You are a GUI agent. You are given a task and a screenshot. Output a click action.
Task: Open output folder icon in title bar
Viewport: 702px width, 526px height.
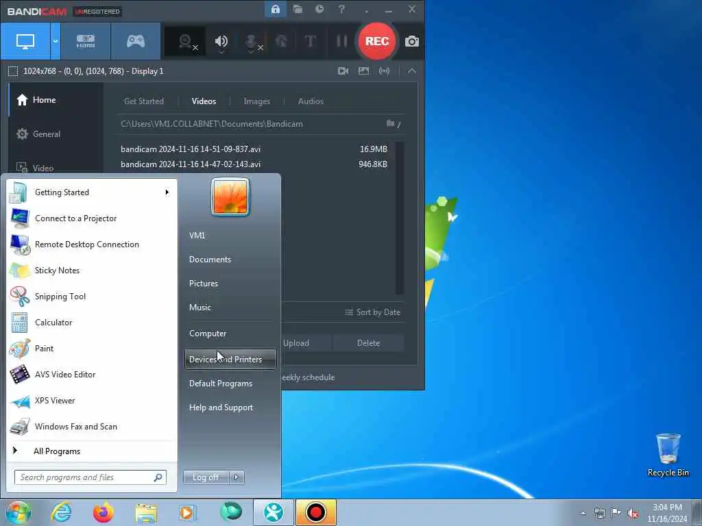298,9
